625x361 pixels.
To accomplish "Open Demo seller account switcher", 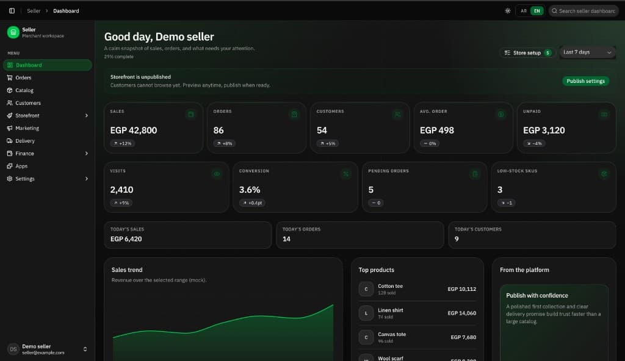I will coord(48,349).
